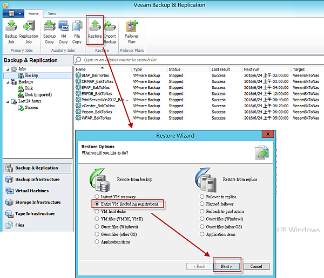
Task: Select the BIAP_BakToNas job row
Action: [x=199, y=75]
